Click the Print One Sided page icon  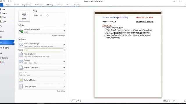[21, 55]
